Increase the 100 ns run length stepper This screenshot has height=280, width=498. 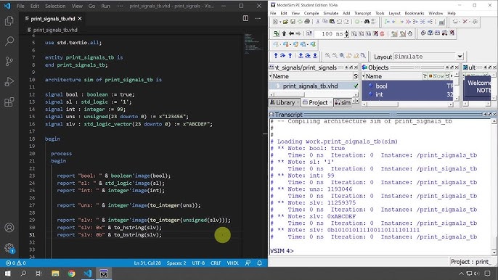tap(346, 32)
